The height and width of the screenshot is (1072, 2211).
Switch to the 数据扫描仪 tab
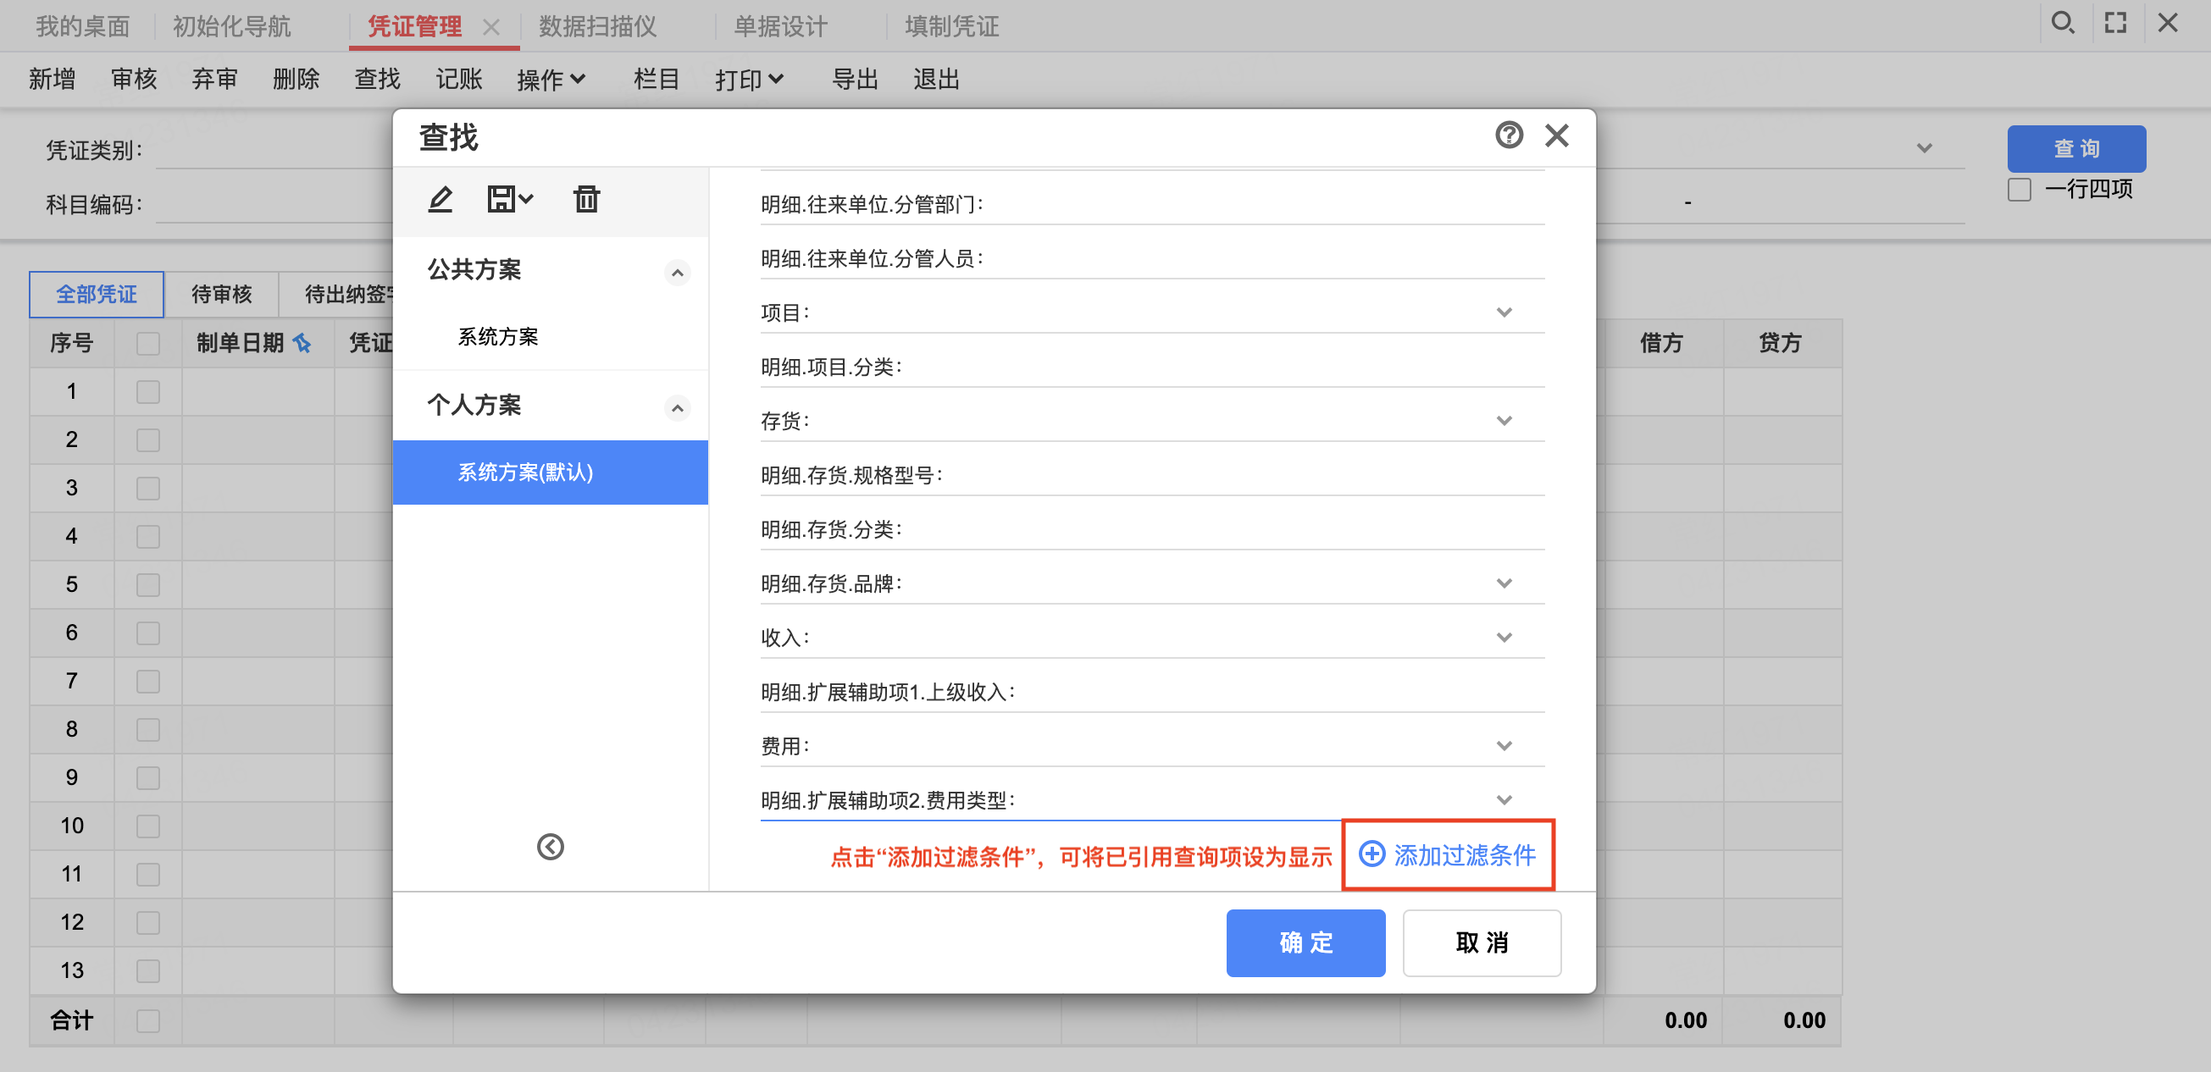[597, 26]
